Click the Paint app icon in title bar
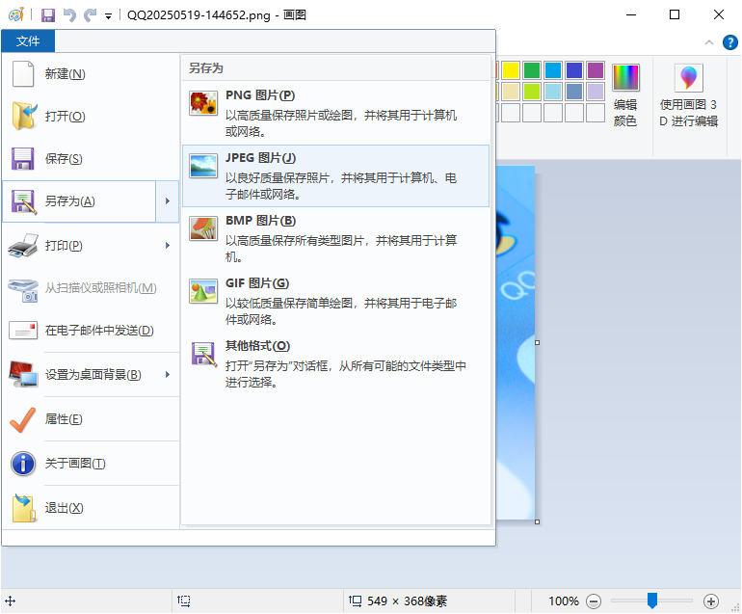Viewport: 742px width, 614px height. (16, 14)
